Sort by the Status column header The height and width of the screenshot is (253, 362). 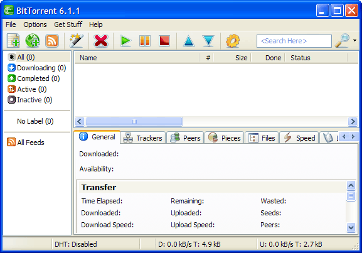316,58
